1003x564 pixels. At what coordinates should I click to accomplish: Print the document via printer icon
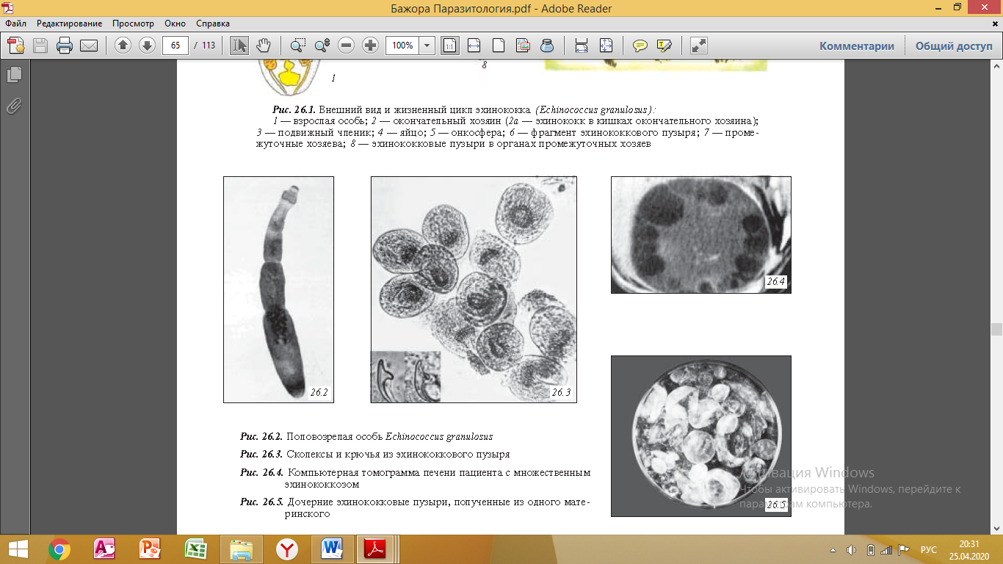65,46
